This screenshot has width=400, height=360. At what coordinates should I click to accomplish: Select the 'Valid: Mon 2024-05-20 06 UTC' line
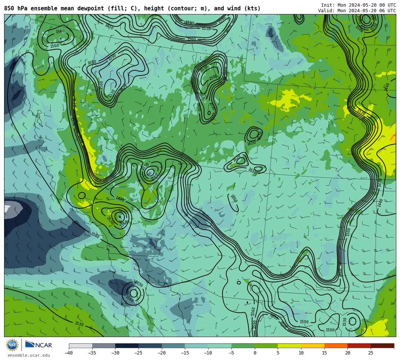(x=357, y=10)
